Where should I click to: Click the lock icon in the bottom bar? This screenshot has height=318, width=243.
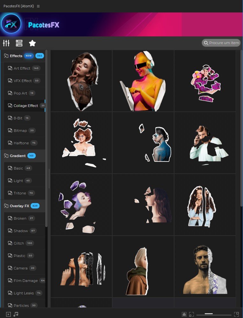click(184, 314)
